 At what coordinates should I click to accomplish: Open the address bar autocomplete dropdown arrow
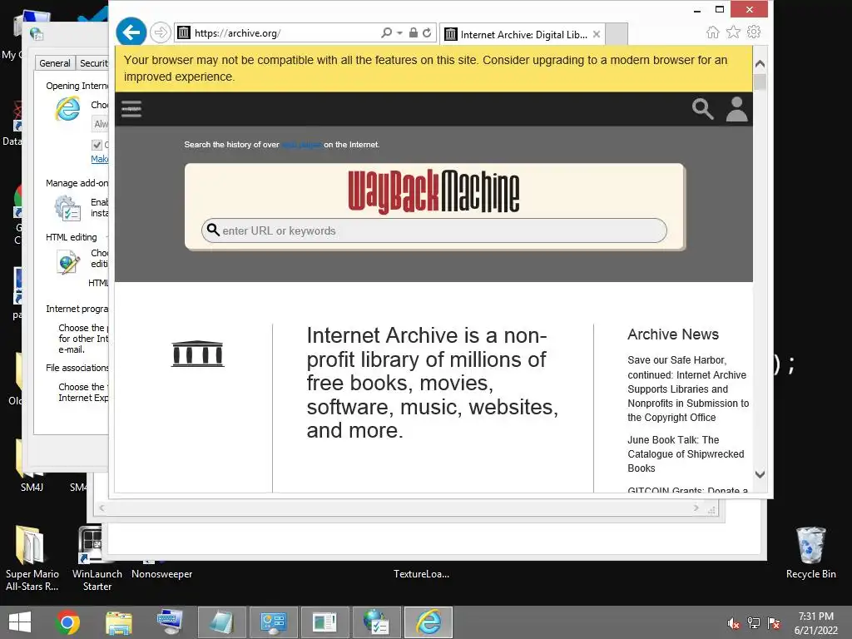pos(399,33)
